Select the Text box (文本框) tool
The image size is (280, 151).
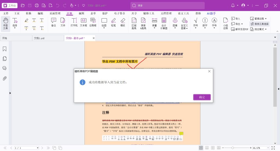click(83, 22)
